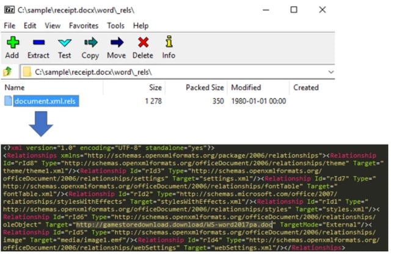This screenshot has width=397, height=259.
Task: Click the 7-Zip title bar logo
Action: [9, 10]
